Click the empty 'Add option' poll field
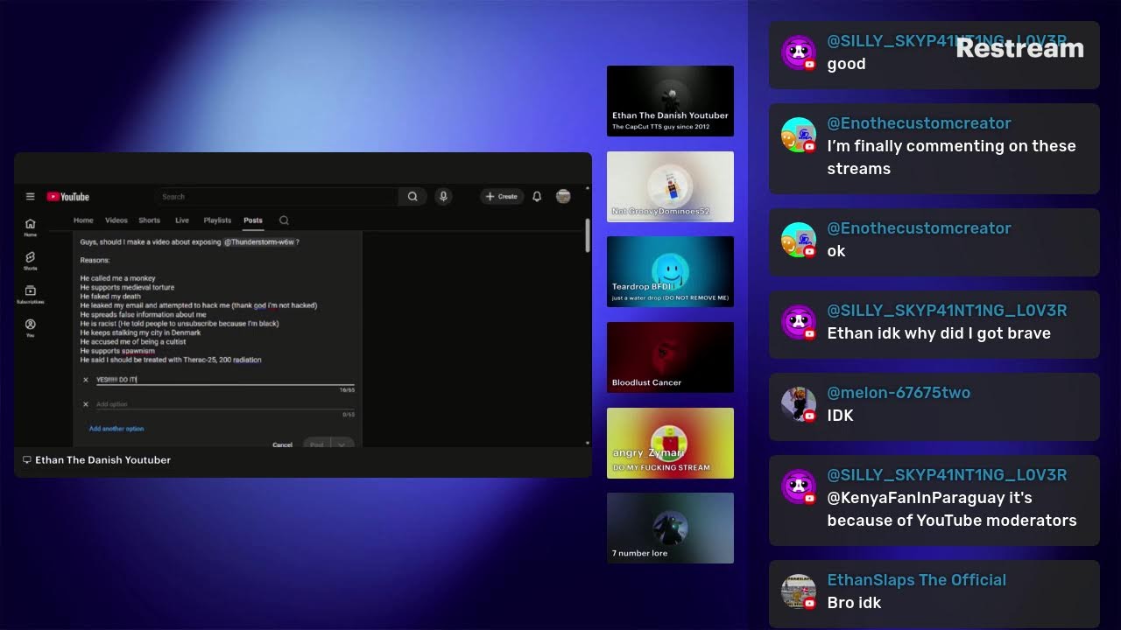Screen dimensions: 1121x630 coord(225,404)
